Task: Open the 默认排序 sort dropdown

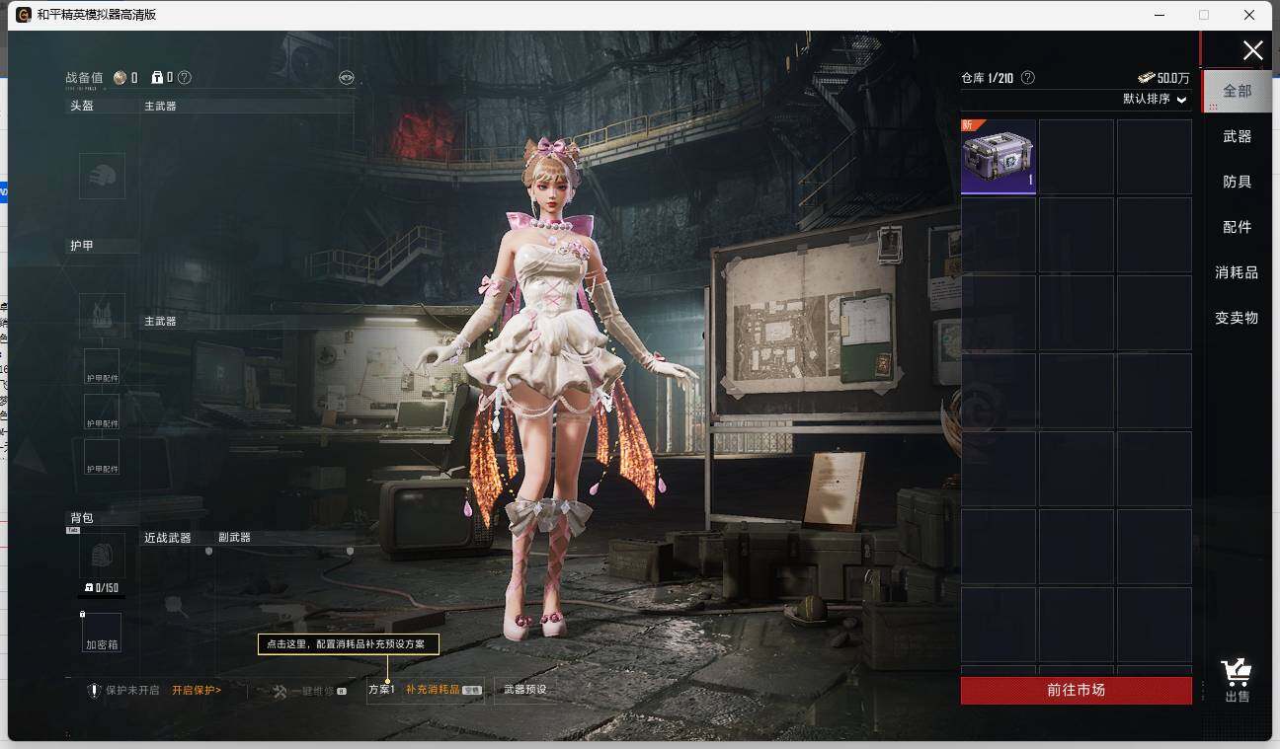Action: tap(1155, 99)
